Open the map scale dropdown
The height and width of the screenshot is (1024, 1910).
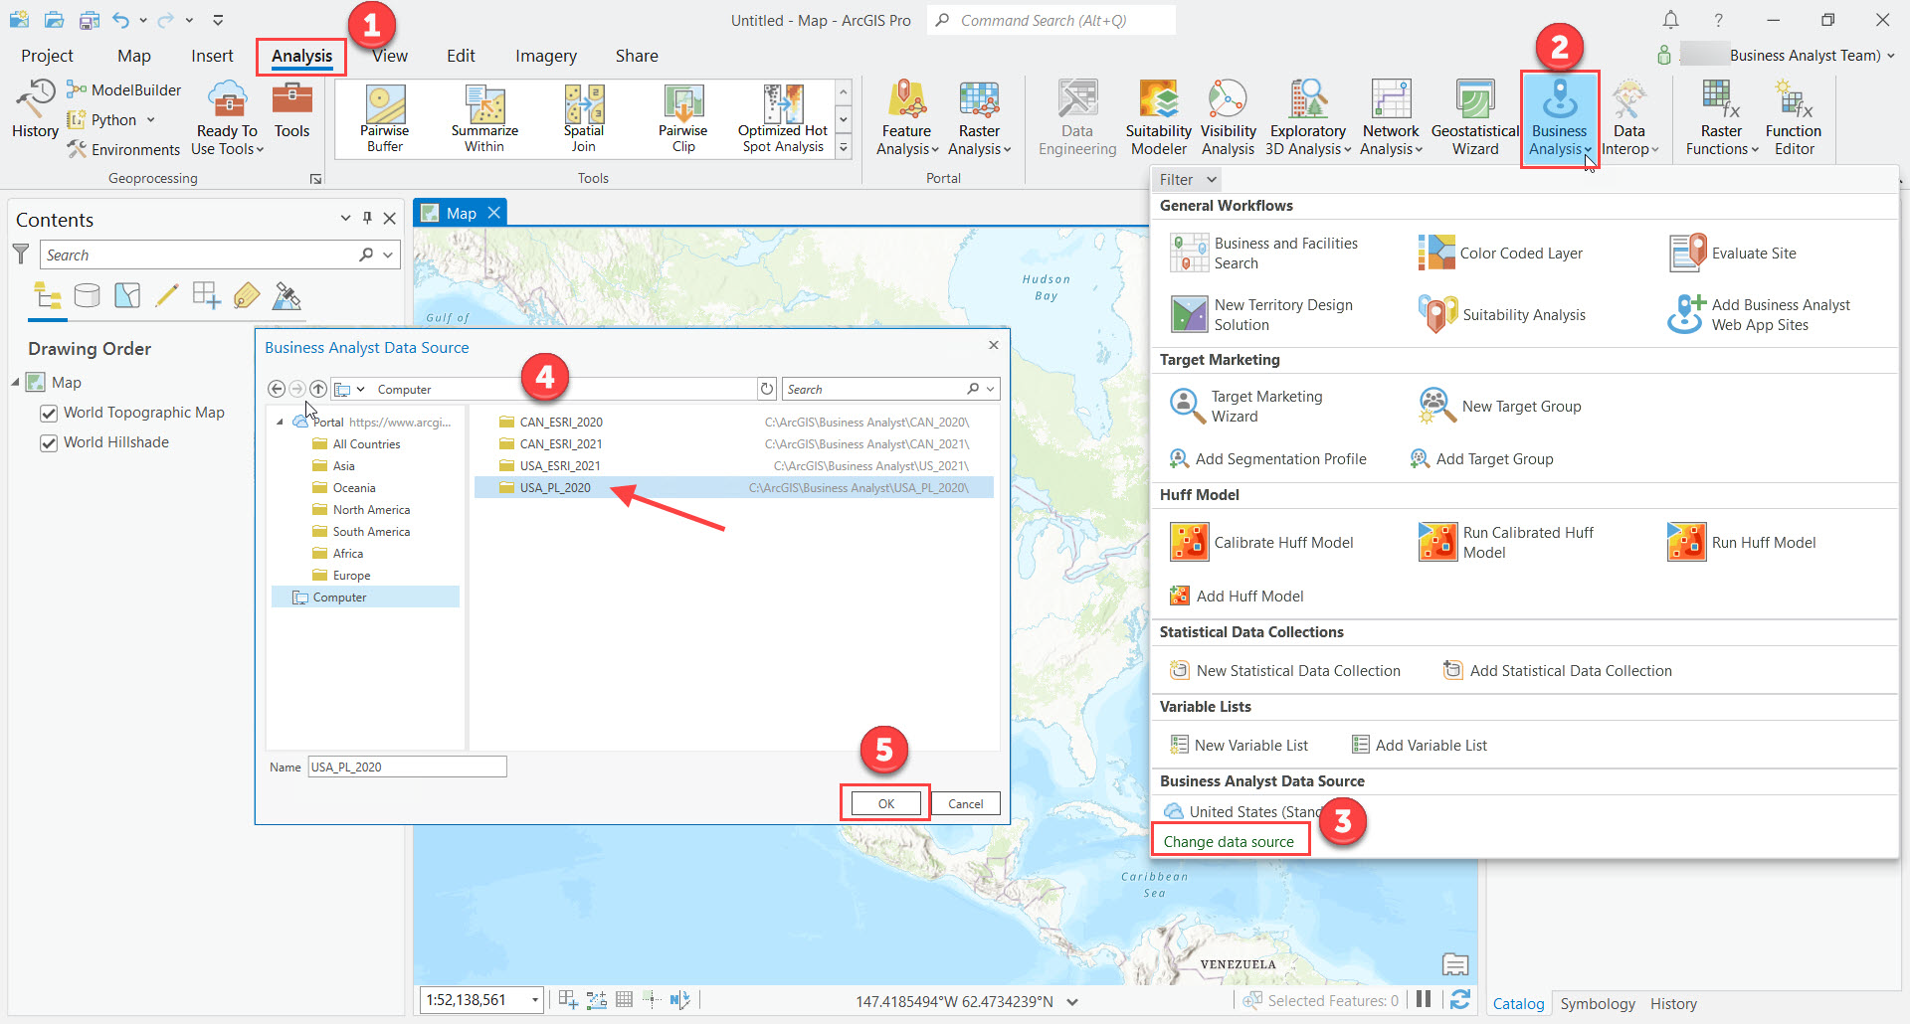(x=533, y=1000)
